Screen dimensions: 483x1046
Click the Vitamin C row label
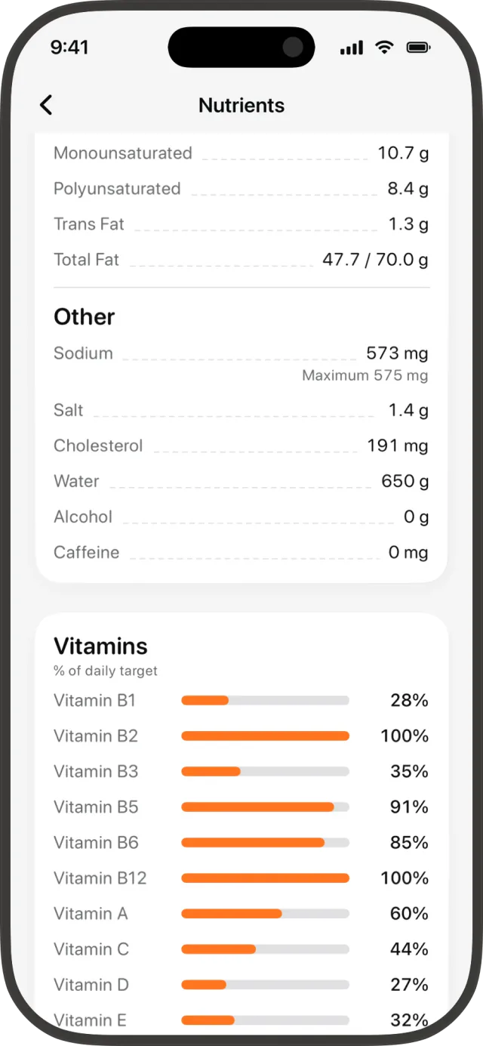(91, 949)
